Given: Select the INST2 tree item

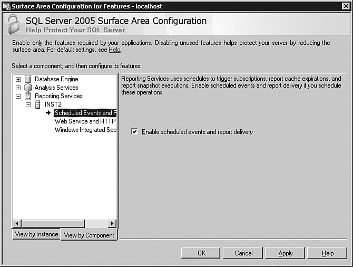Looking at the screenshot, I should point(53,104).
